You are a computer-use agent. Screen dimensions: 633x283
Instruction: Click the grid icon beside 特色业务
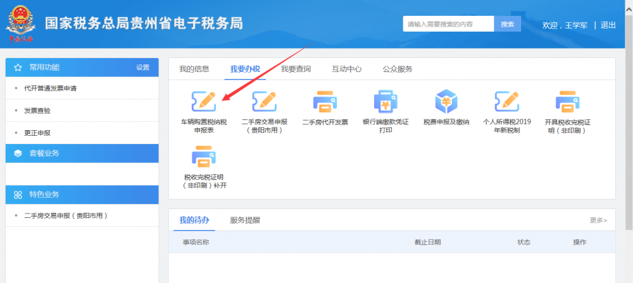(x=18, y=195)
